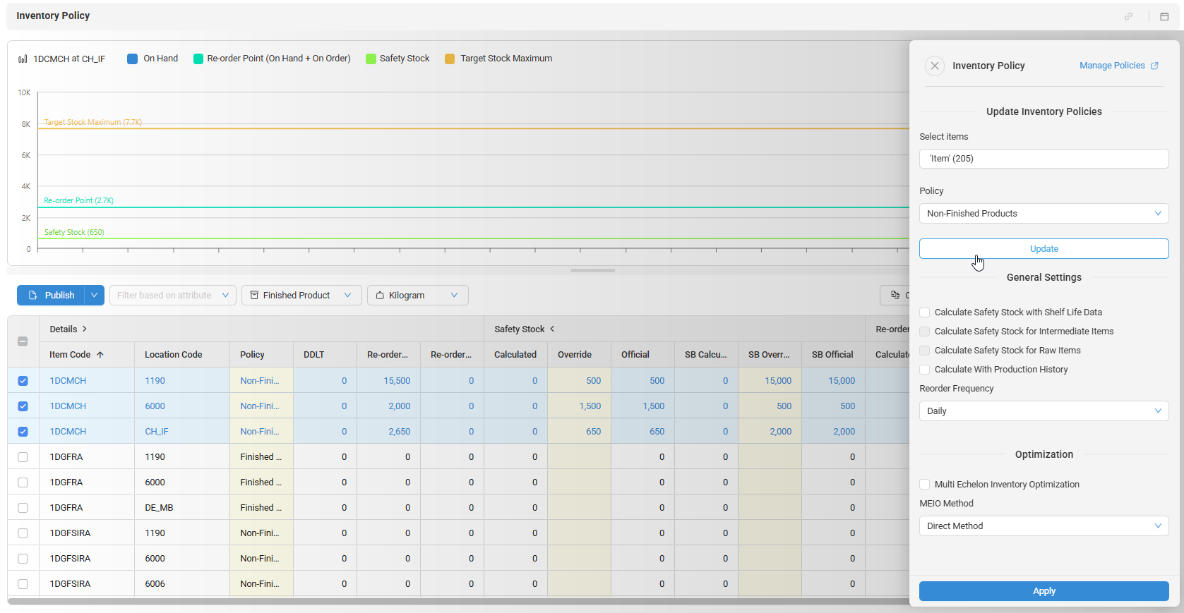The height and width of the screenshot is (613, 1184).
Task: Click the partially hidden button right of Kilogram
Action: point(895,295)
